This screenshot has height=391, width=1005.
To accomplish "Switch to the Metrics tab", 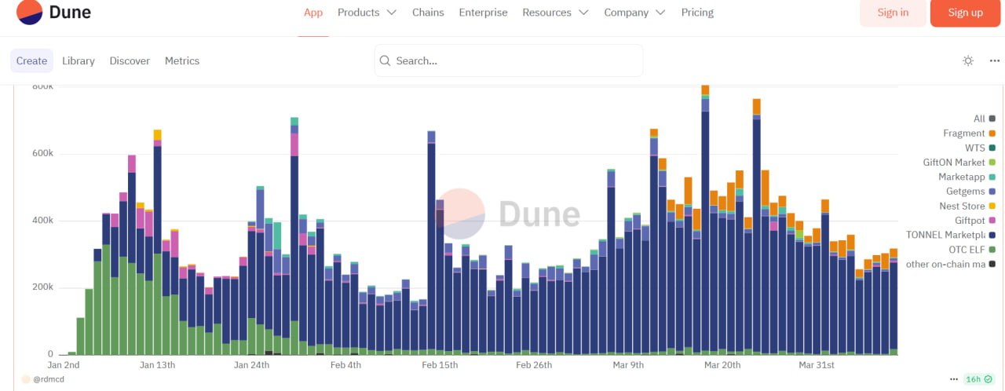I will [x=182, y=60].
